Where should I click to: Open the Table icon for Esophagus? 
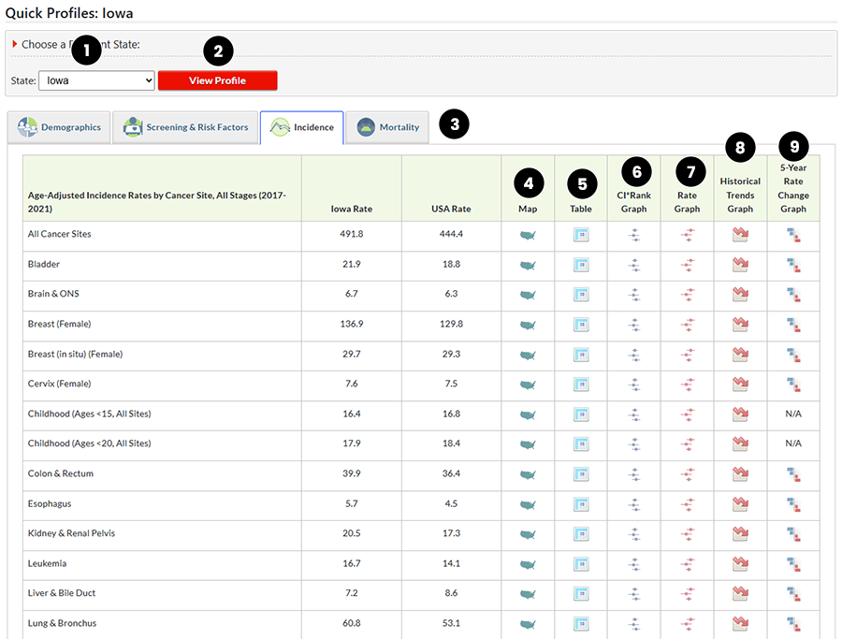click(x=581, y=504)
